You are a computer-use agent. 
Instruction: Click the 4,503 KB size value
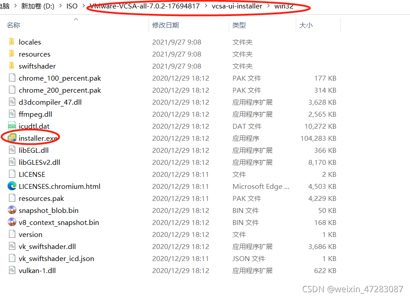click(322, 186)
